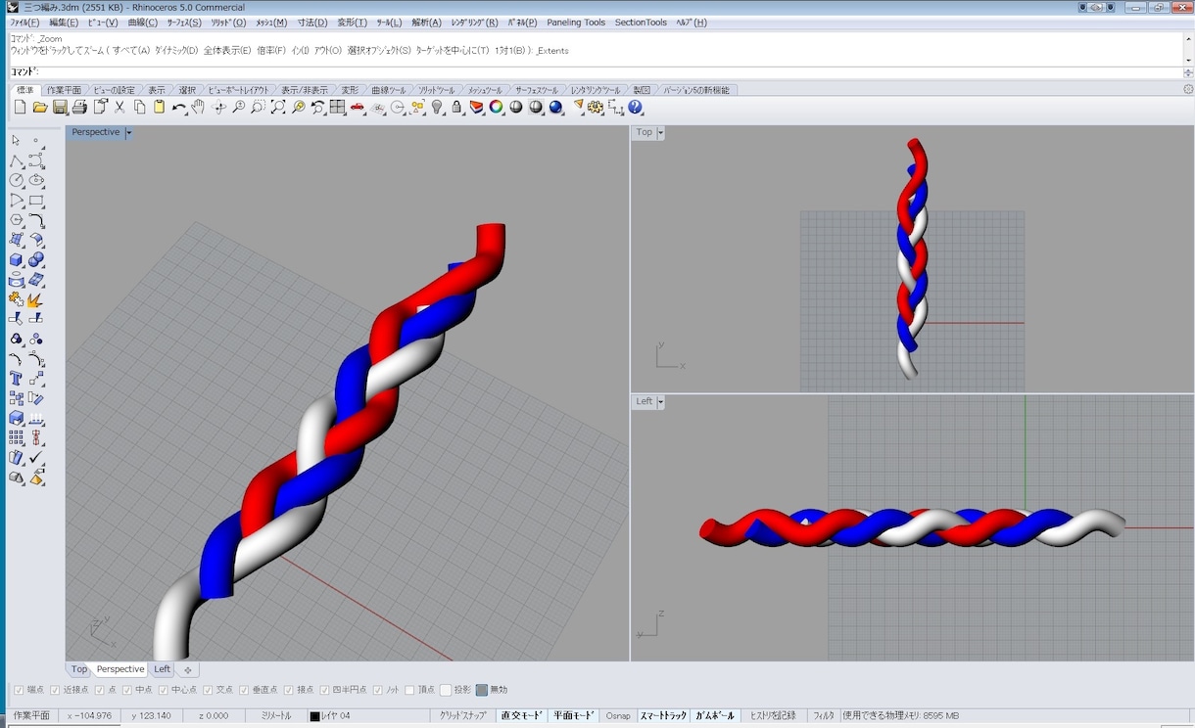This screenshot has width=1195, height=728.
Task: Toggle ガムボール in the status bar
Action: click(x=714, y=716)
